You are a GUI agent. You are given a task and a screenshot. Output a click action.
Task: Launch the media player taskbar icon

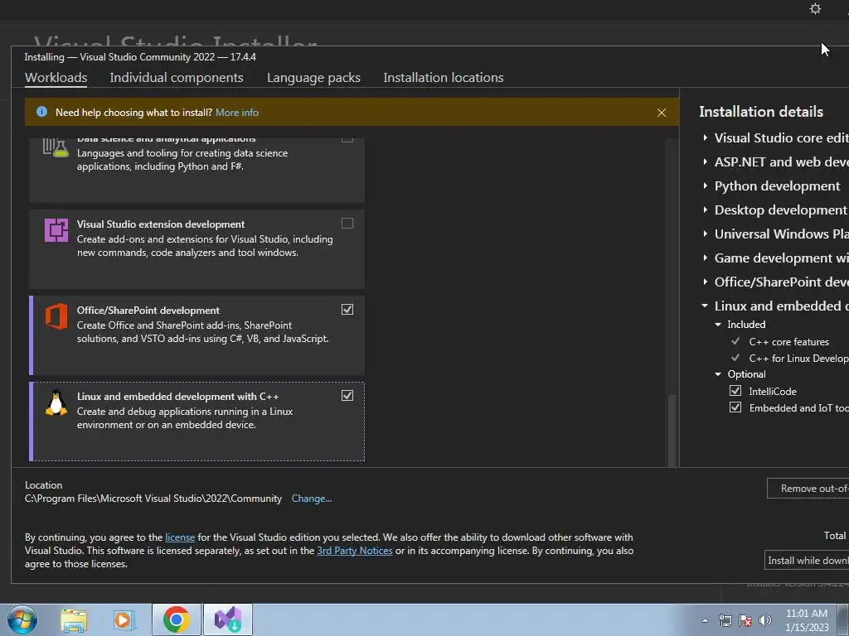coord(123,619)
